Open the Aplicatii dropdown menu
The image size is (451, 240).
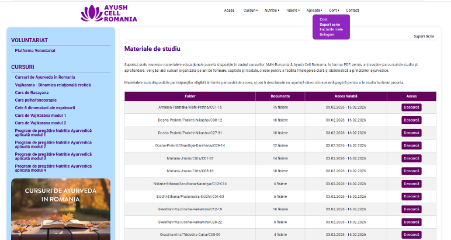pyautogui.click(x=314, y=11)
